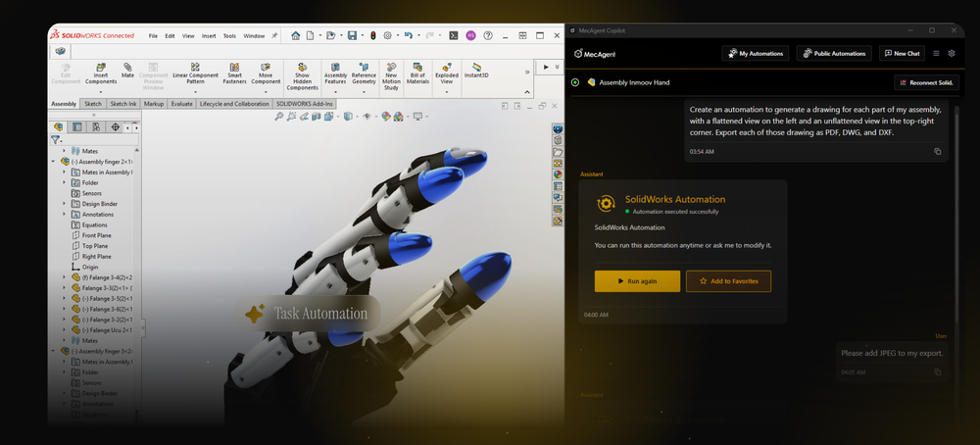The width and height of the screenshot is (980, 445).
Task: Switch to the Evaluate tab
Action: (x=181, y=104)
